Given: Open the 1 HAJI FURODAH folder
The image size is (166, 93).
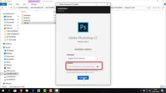Looking at the screenshot, I should pyautogui.click(x=12, y=31).
